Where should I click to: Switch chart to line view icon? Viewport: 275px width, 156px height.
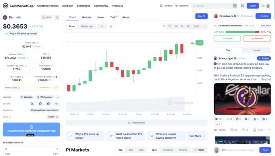[x=102, y=26]
